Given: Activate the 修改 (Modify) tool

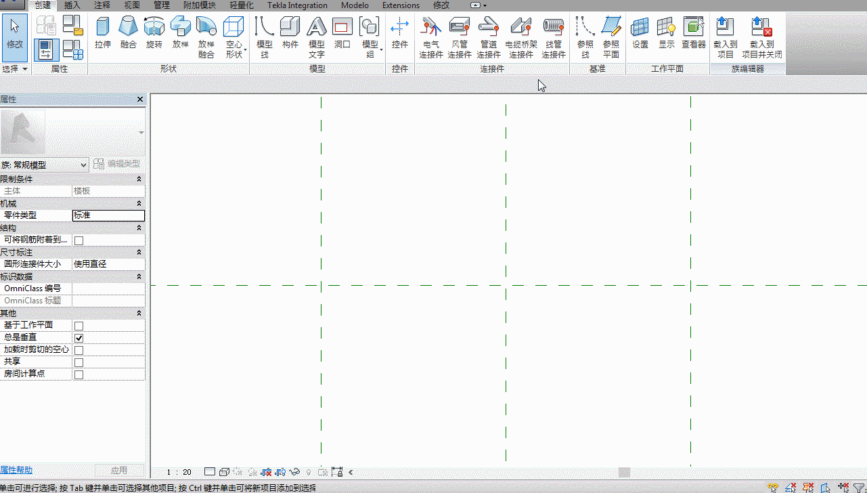Looking at the screenshot, I should (x=14, y=37).
